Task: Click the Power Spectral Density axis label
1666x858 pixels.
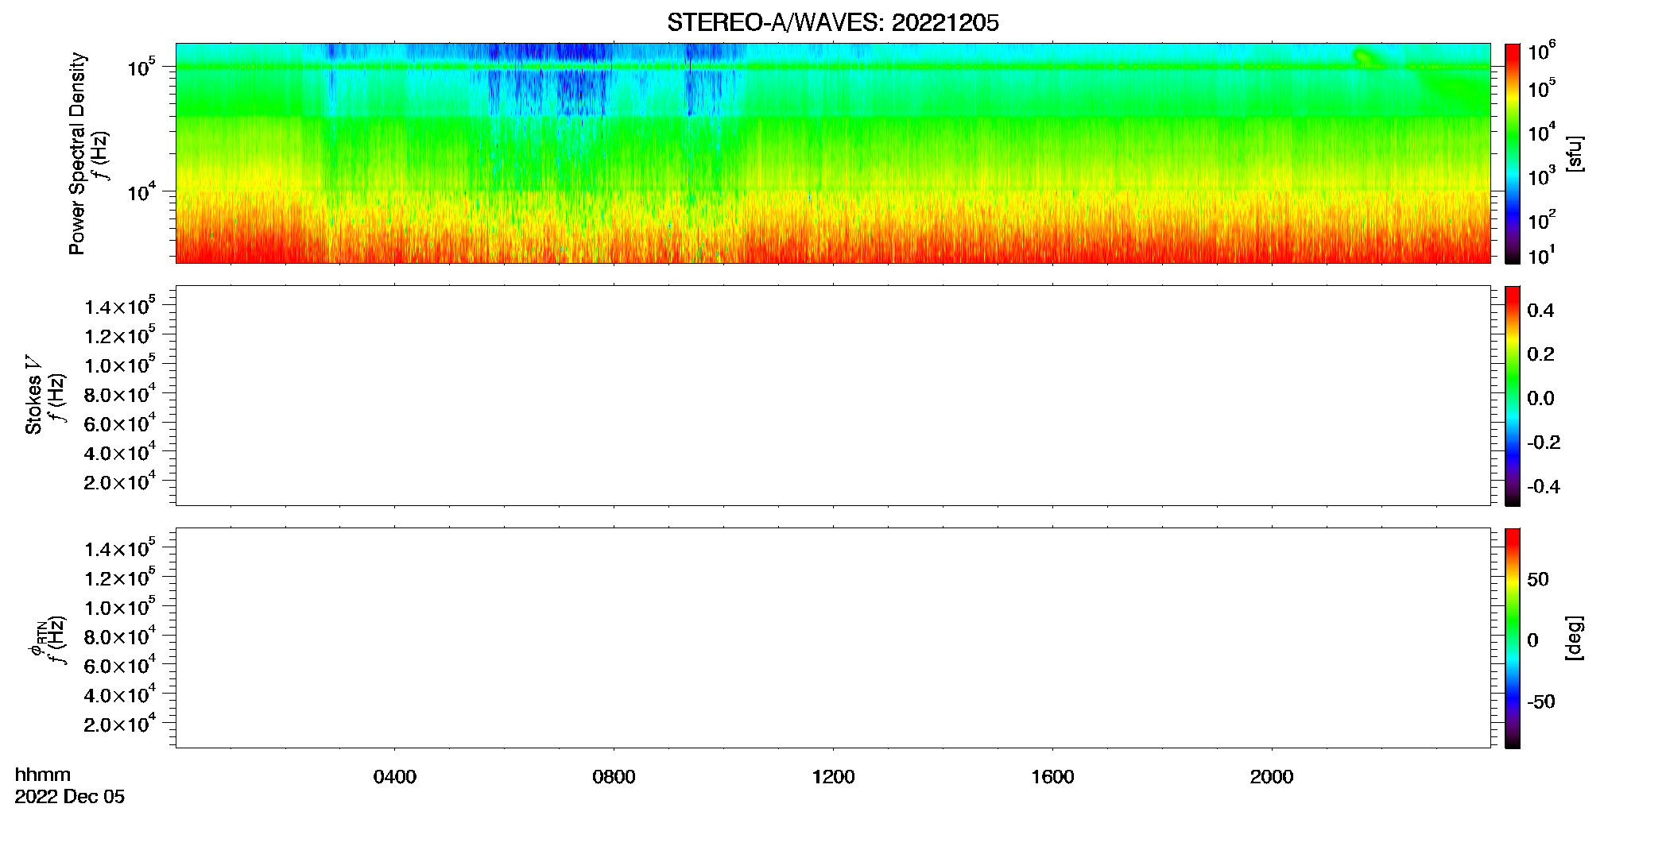Action: tap(77, 153)
